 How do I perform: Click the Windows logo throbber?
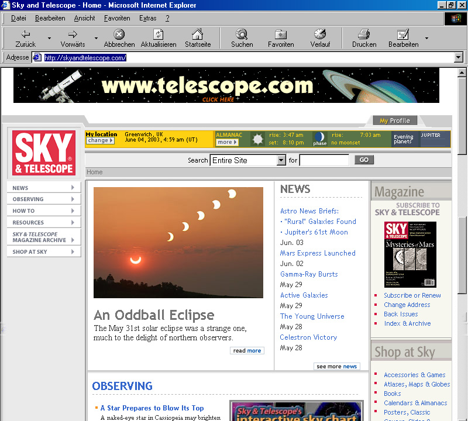click(456, 19)
